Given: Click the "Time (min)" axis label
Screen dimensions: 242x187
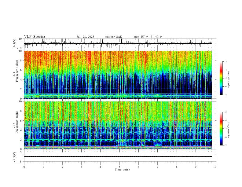Looking at the screenshot, I should tap(122, 170).
